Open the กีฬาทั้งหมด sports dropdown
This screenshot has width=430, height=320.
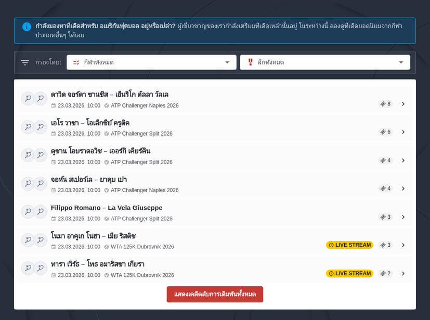click(x=151, y=62)
